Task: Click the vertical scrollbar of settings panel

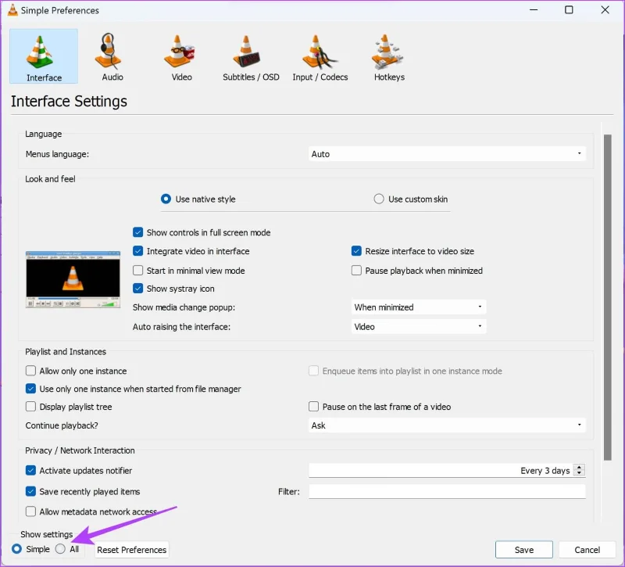Action: point(608,297)
